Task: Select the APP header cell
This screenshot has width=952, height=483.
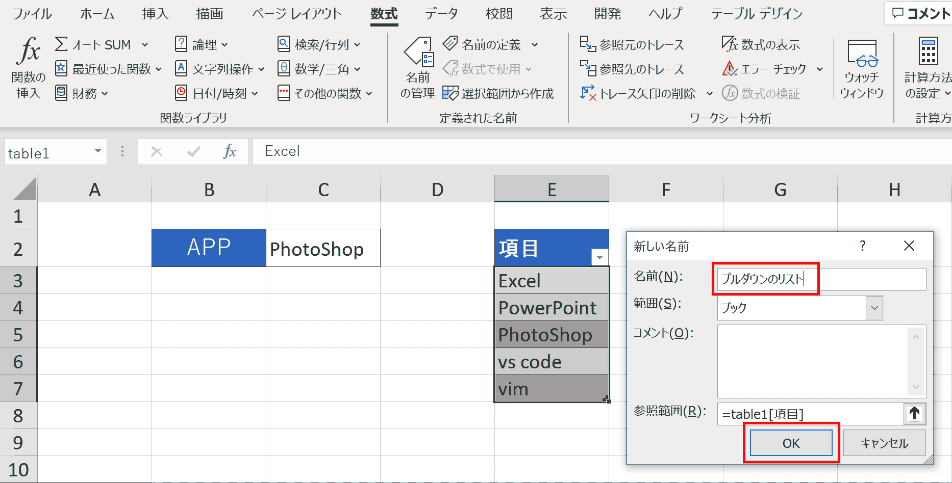Action: tap(209, 248)
